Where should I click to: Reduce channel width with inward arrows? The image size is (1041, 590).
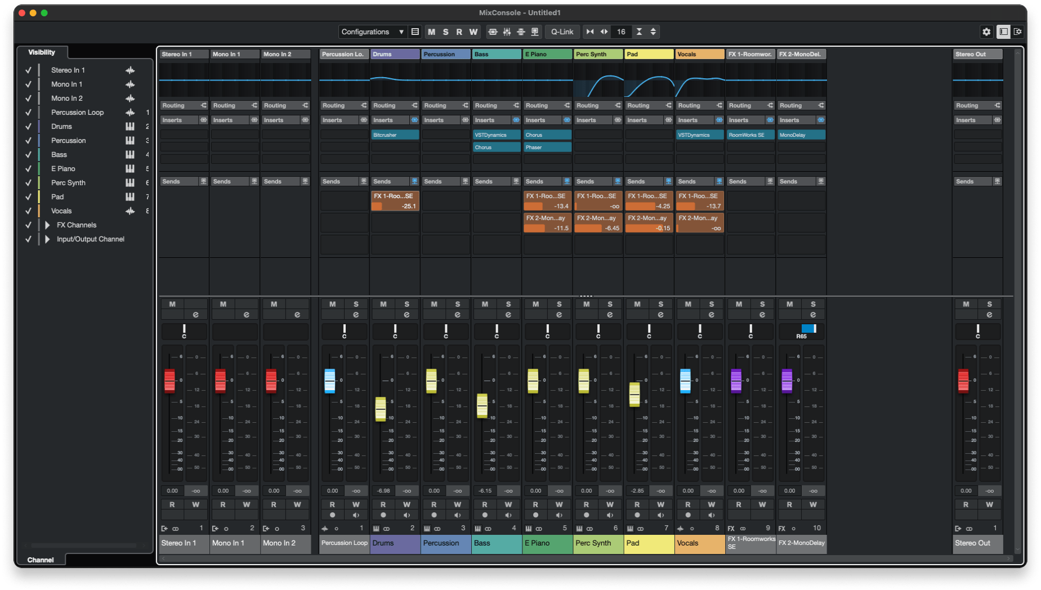pyautogui.click(x=589, y=32)
